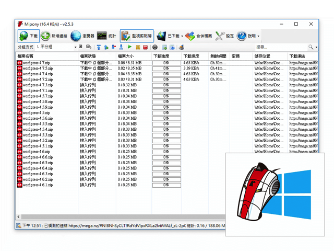Click the collapse all groups icon

point(89,47)
